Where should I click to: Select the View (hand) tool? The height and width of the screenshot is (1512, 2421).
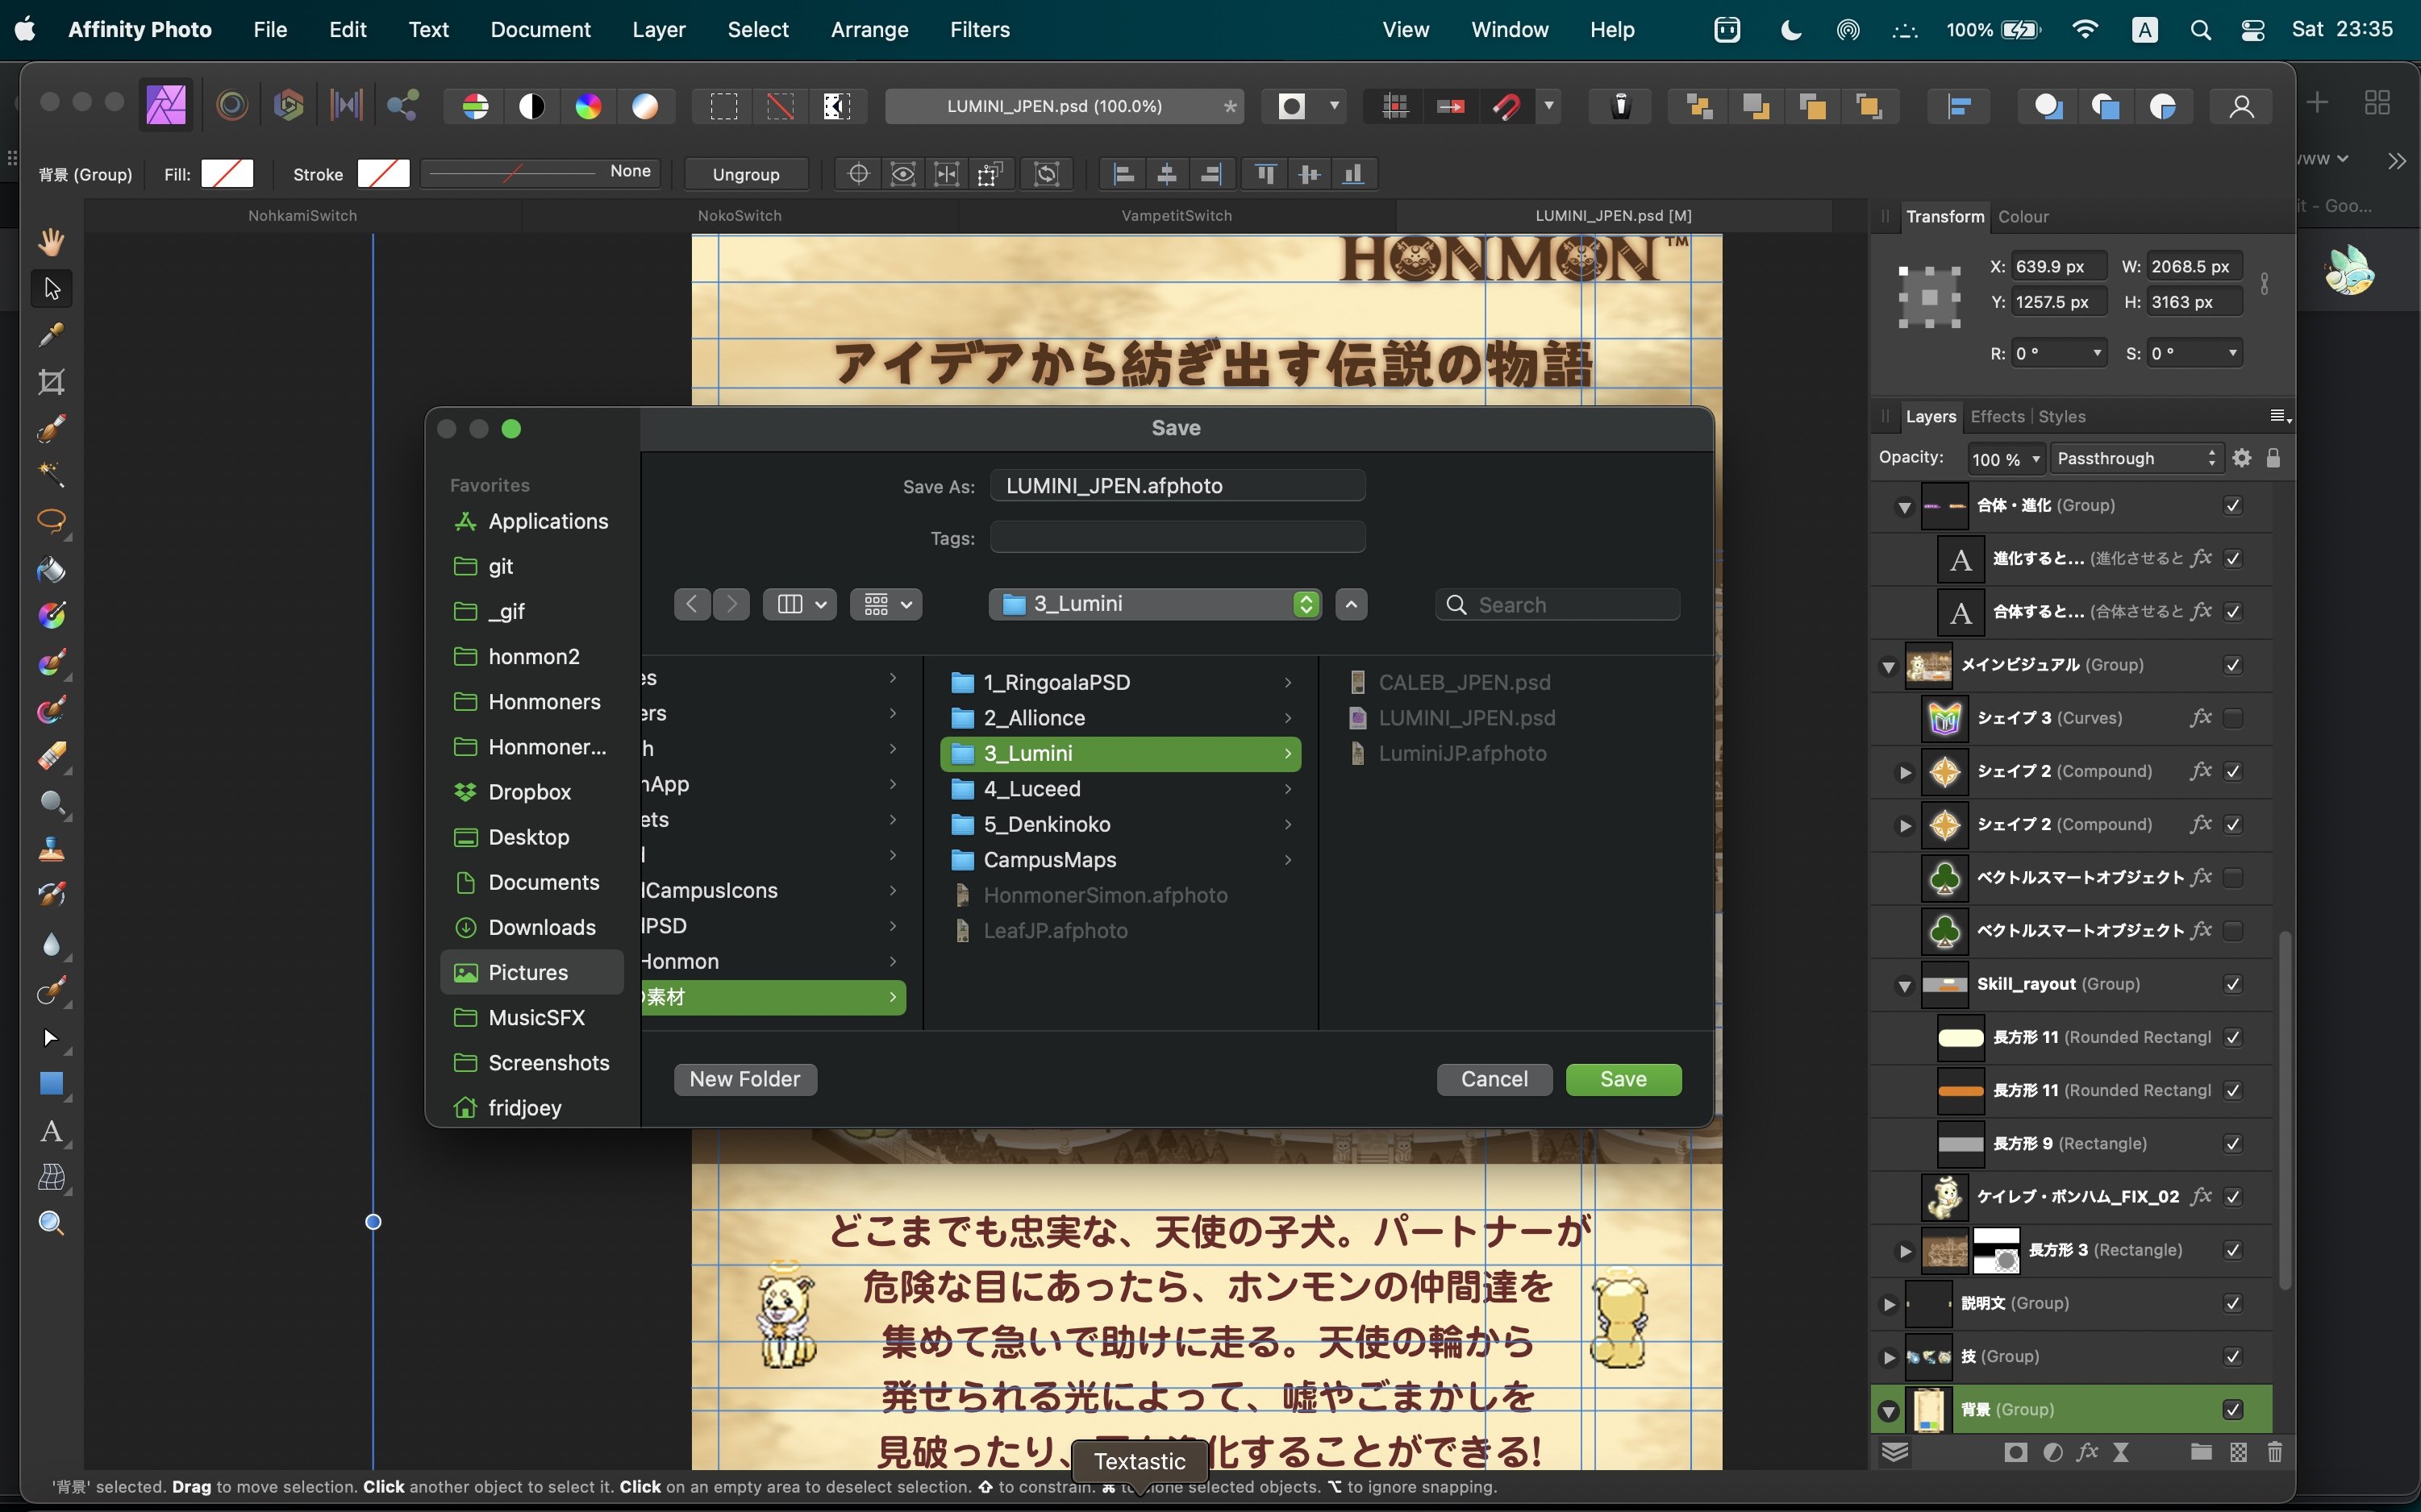(51, 241)
